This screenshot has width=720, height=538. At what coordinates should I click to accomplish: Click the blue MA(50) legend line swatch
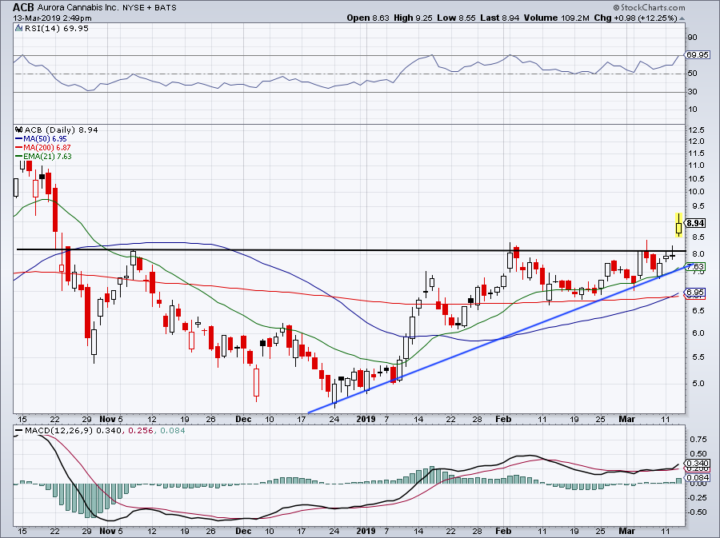(x=19, y=139)
